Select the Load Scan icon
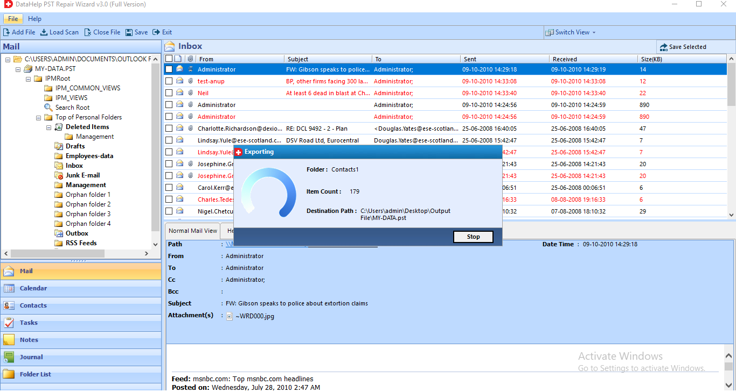This screenshot has height=392, width=736. [44, 32]
